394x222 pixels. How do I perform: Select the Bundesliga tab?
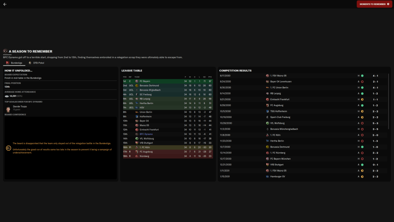point(15,62)
